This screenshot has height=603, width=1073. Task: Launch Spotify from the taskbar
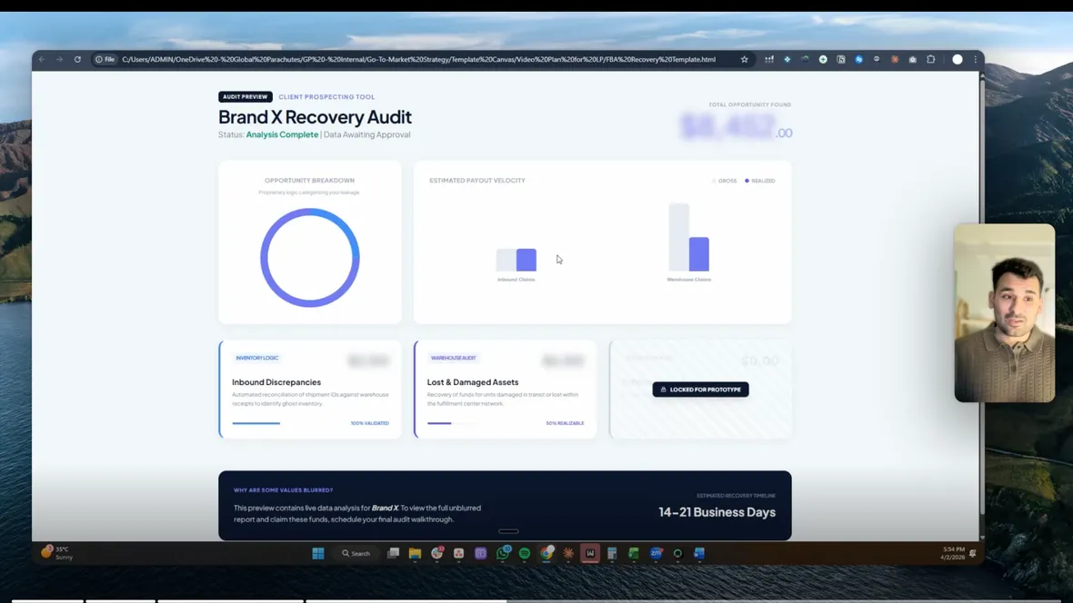(x=525, y=553)
